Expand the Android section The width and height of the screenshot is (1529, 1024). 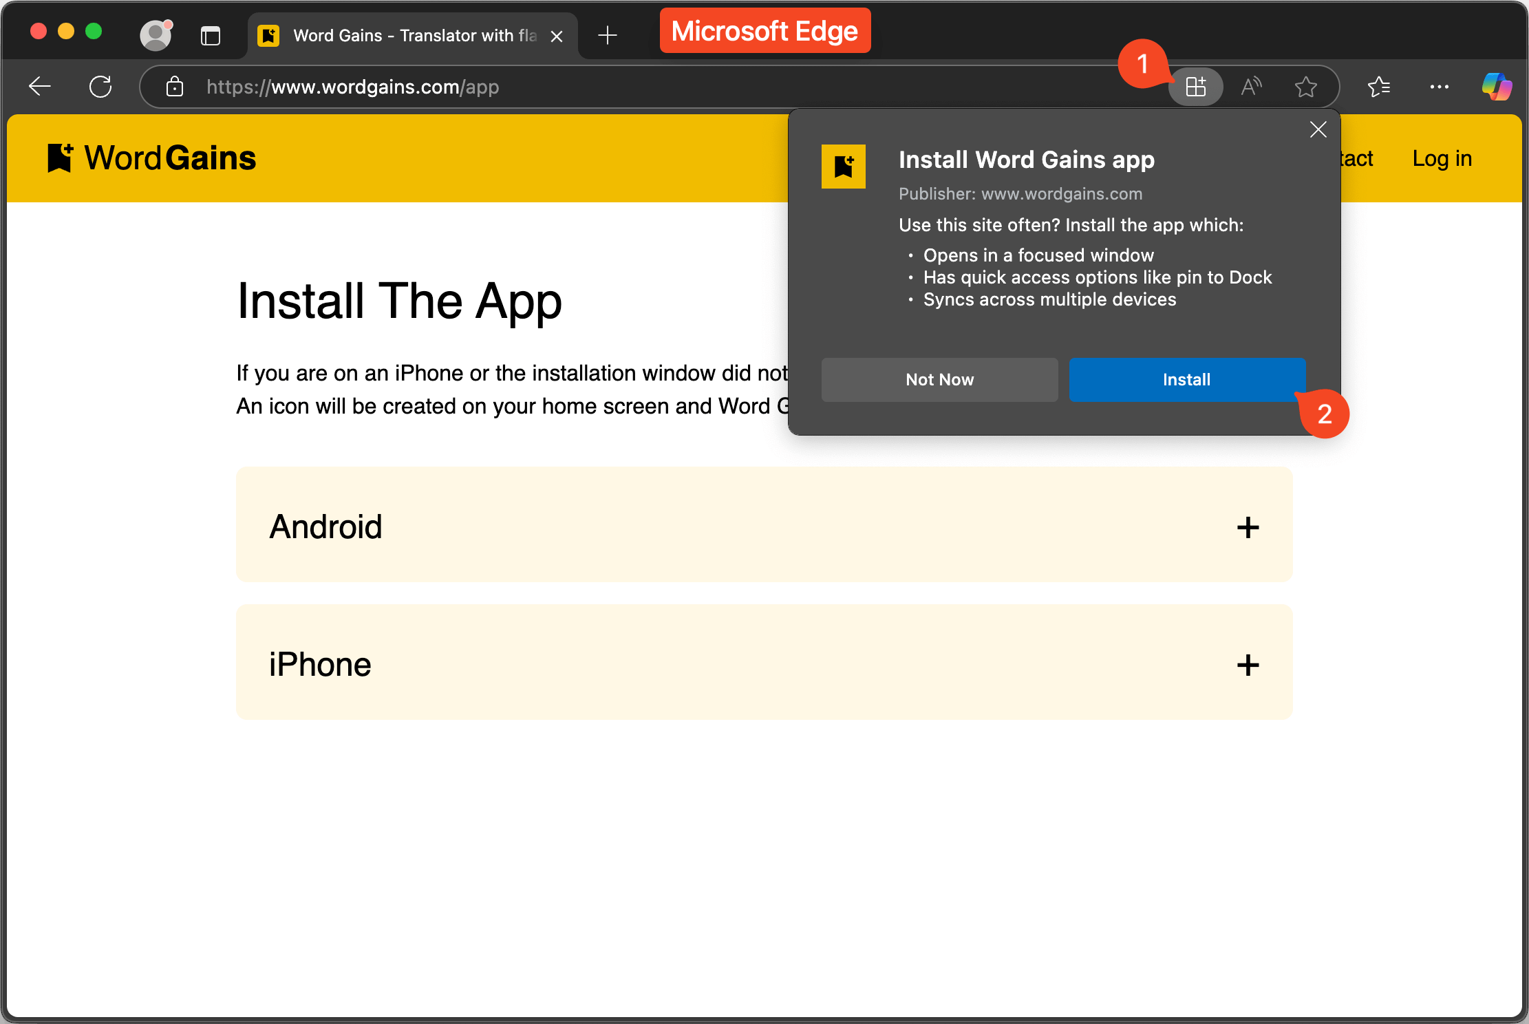pyautogui.click(x=764, y=524)
